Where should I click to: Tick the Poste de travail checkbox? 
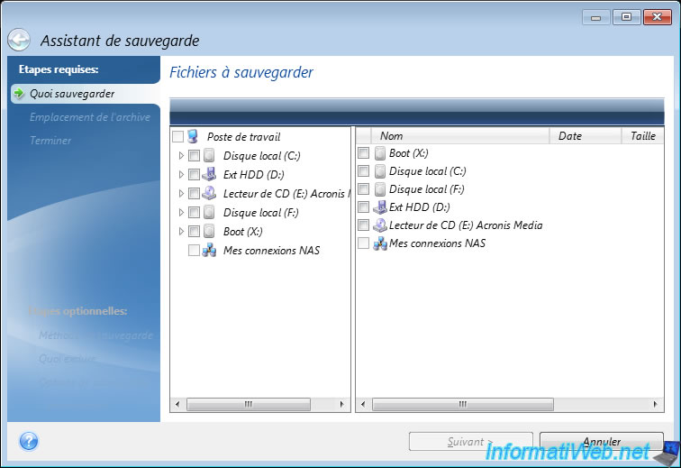coord(177,137)
